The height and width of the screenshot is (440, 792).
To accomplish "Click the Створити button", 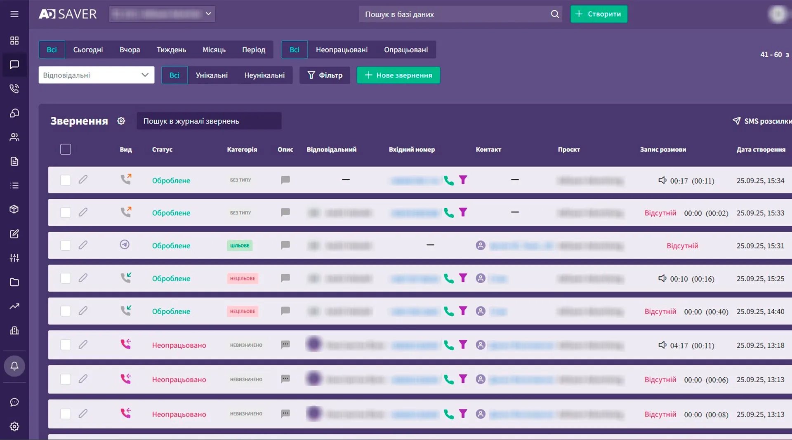I will tap(599, 14).
